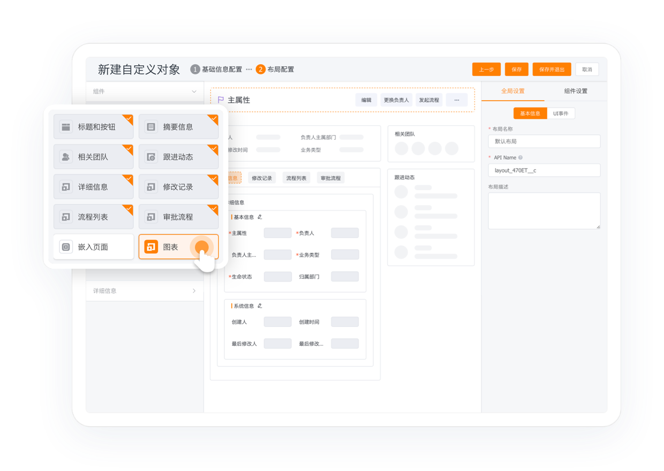Click the 布局名称 input field

[x=544, y=141]
